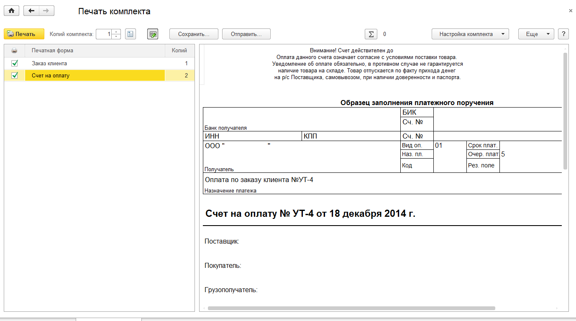Click the Покупатель: label in preview
Image resolution: width=576 pixels, height=321 pixels.
point(223,266)
